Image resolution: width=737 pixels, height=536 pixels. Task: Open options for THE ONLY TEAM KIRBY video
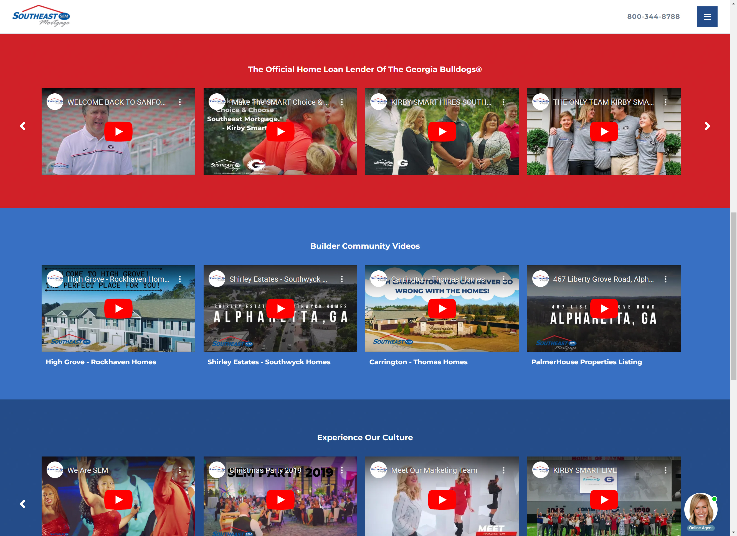pos(665,102)
